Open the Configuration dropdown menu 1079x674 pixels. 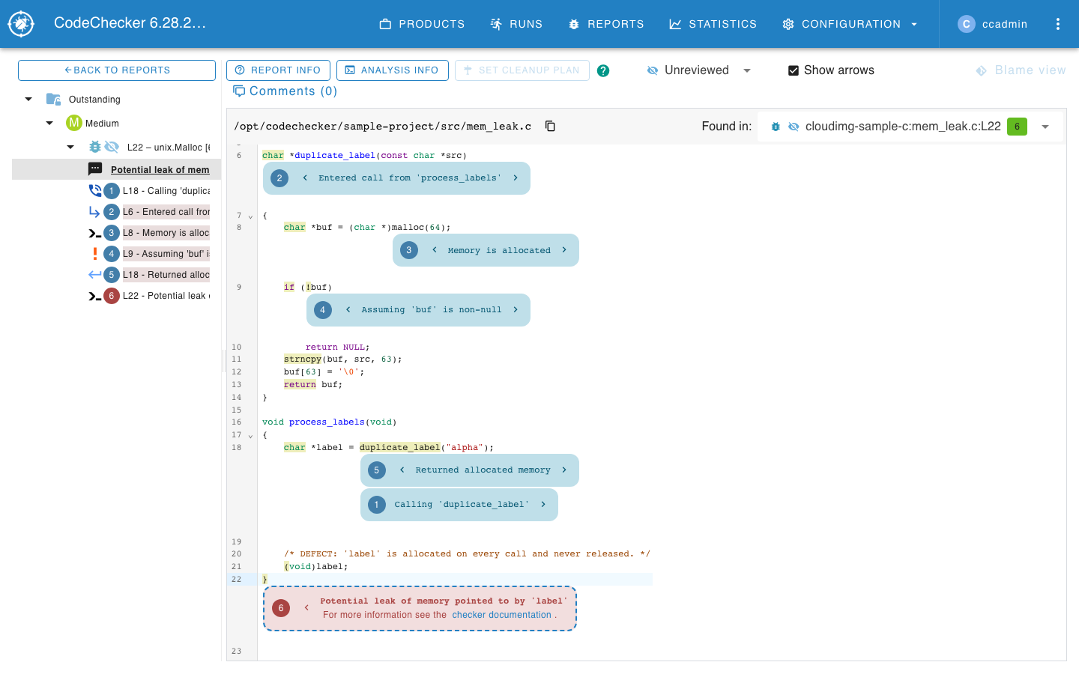click(850, 24)
